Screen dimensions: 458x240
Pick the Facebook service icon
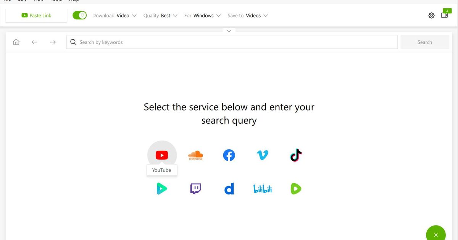click(x=229, y=155)
